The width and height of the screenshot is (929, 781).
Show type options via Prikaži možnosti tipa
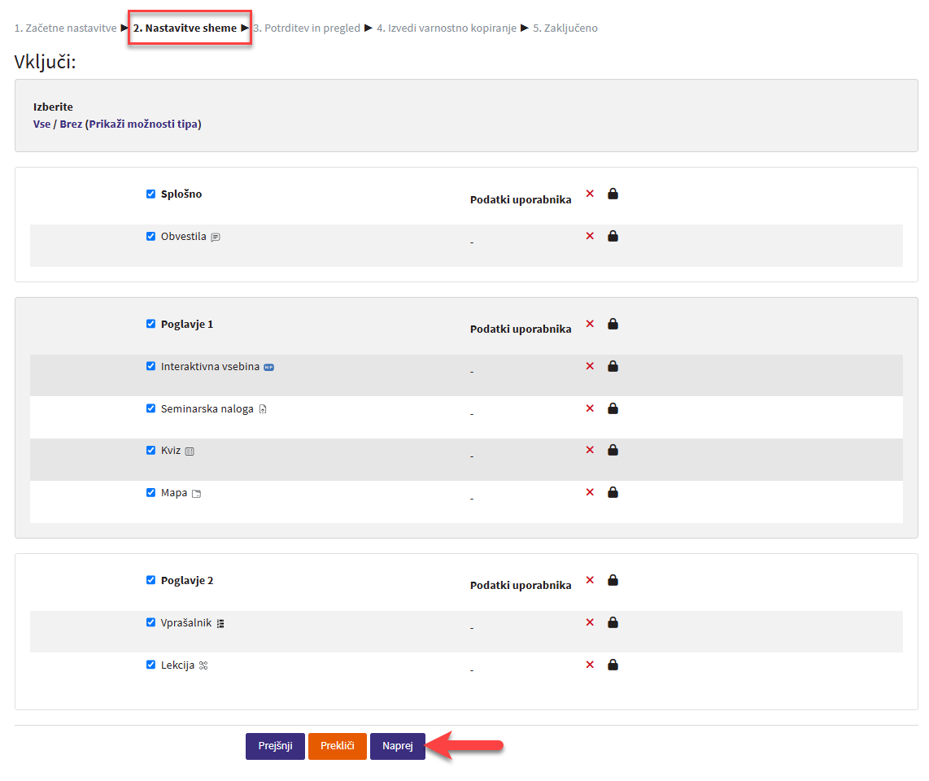pos(145,124)
